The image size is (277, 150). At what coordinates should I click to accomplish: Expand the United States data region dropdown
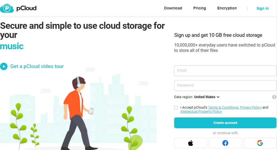click(207, 97)
